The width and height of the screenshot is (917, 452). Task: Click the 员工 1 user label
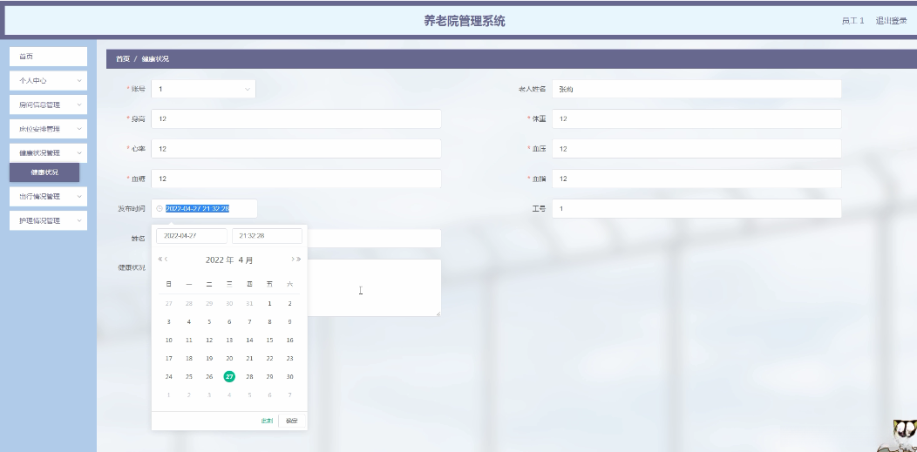(x=852, y=21)
